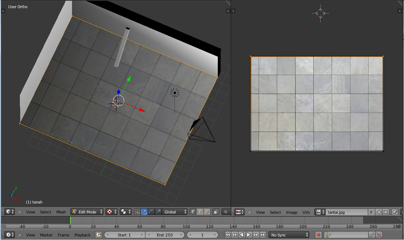Open the Playback menu
Screen dimensions: 404x240
point(82,235)
